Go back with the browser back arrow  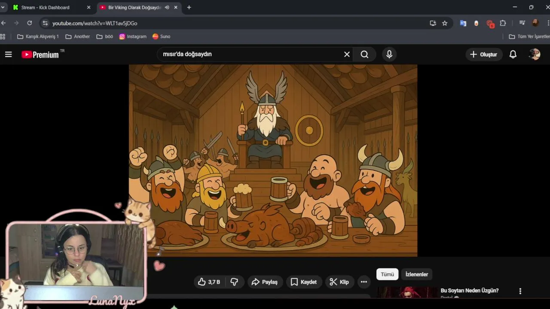[x=4, y=23]
